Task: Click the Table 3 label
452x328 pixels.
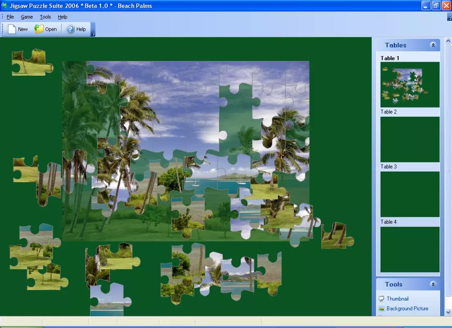Action: tap(388, 166)
